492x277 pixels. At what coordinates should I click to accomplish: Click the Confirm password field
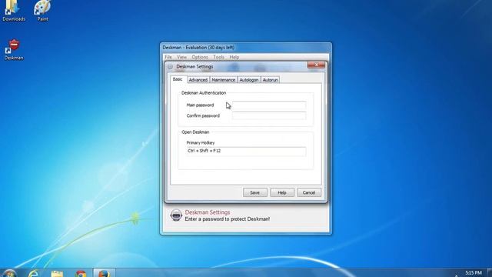269,115
